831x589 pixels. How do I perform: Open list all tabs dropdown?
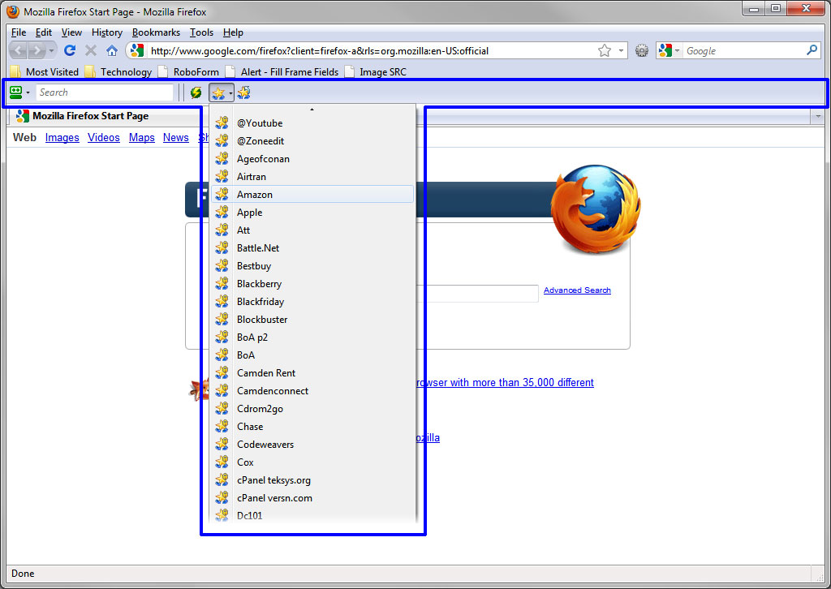pyautogui.click(x=818, y=116)
